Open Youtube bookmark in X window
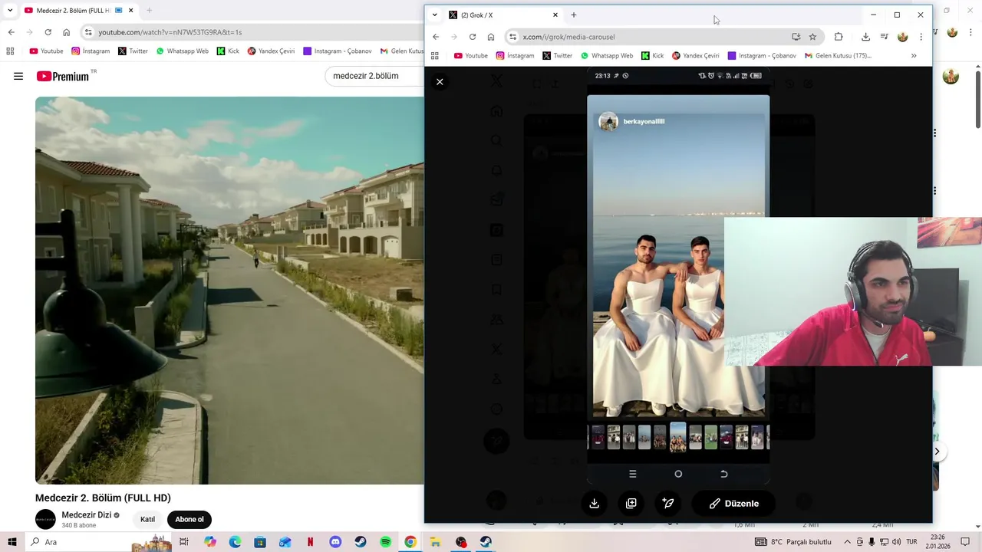 tap(470, 56)
